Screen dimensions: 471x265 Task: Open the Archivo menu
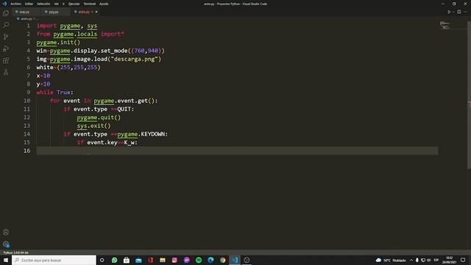point(15,4)
